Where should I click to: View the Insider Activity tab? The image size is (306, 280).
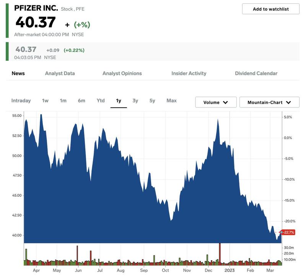click(189, 73)
